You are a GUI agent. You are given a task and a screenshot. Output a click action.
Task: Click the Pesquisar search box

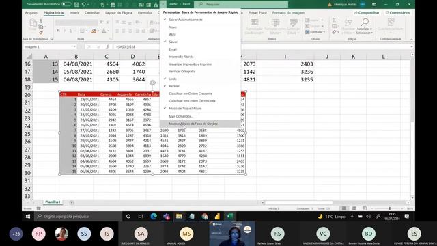(x=241, y=5)
